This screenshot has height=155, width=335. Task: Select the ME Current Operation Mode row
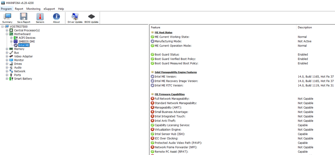[242, 46]
